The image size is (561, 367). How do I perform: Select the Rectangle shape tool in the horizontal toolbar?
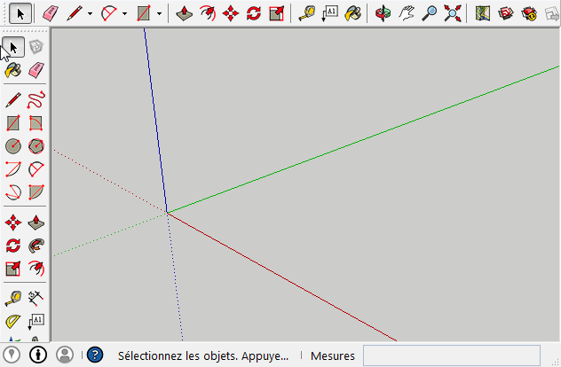pos(144,13)
